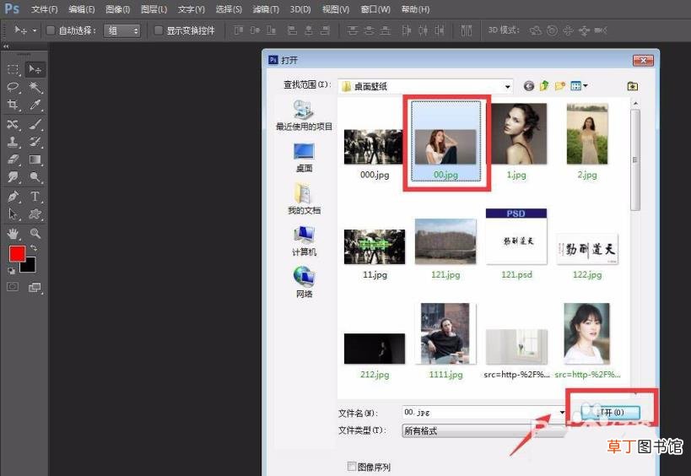Open the 组 auto-select dropdown

click(122, 30)
